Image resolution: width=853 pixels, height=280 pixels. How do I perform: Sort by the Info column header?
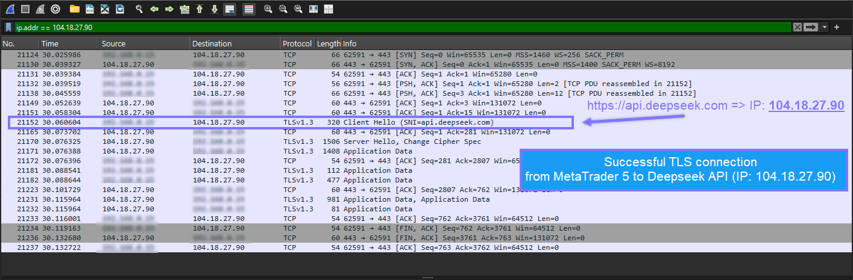coord(597,43)
